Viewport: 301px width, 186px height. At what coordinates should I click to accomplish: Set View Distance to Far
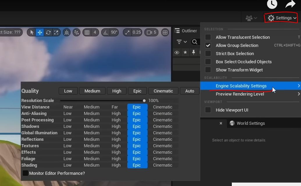[115, 107]
